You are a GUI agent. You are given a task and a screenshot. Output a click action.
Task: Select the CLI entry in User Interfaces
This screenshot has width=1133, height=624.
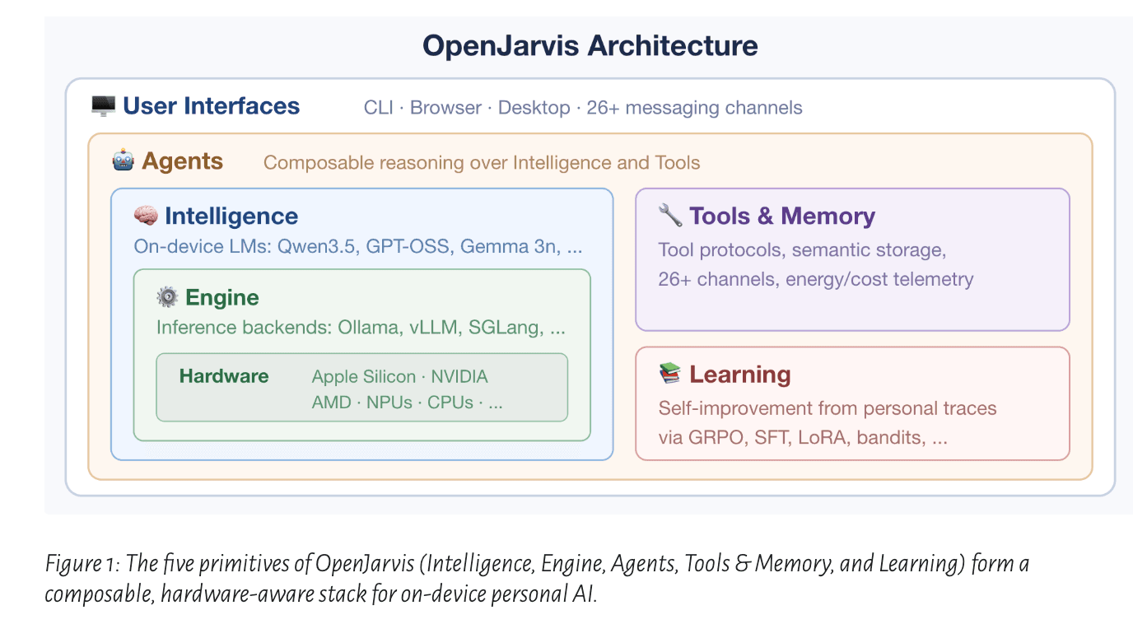(x=378, y=107)
